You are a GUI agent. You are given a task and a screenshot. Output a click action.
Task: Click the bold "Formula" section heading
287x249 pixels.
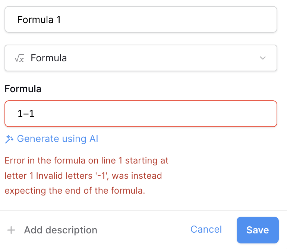click(x=23, y=89)
